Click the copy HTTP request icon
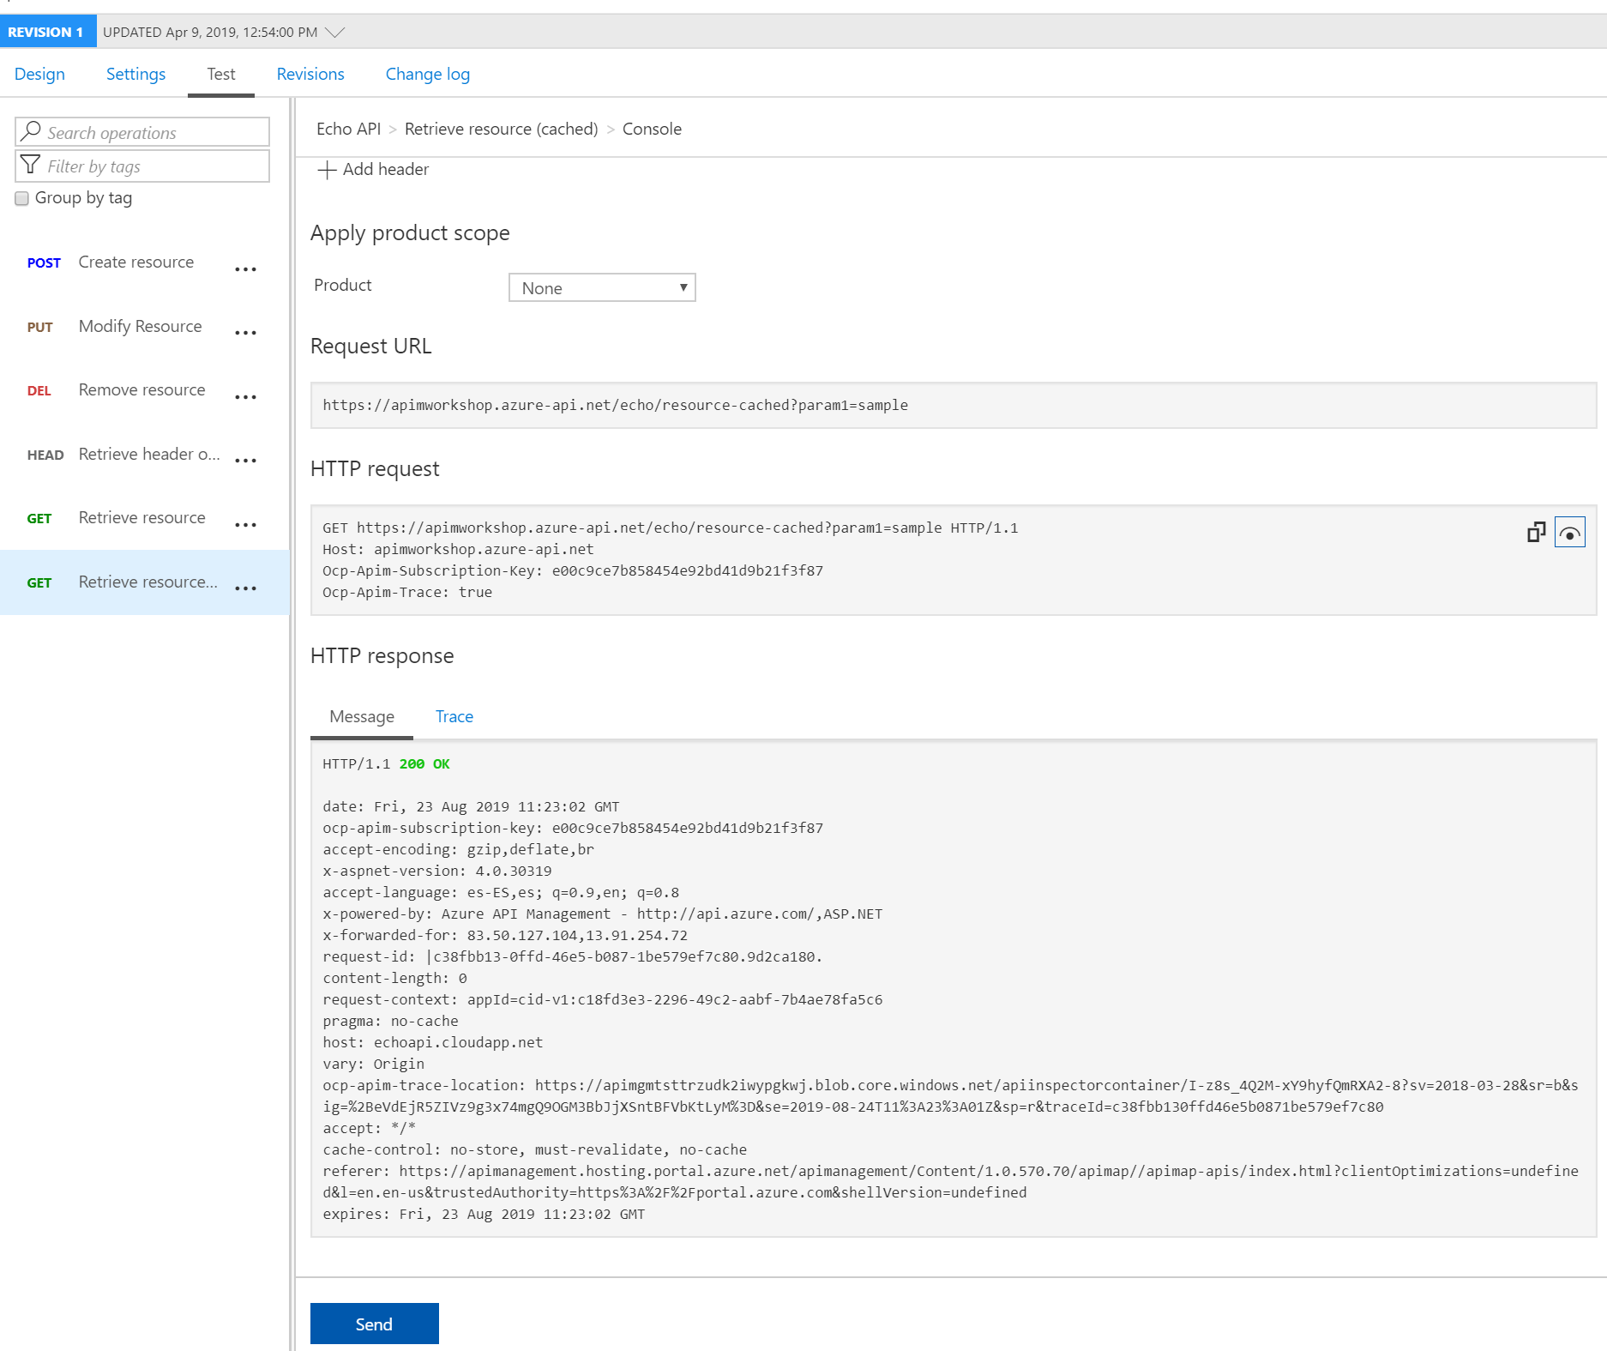 tap(1536, 533)
